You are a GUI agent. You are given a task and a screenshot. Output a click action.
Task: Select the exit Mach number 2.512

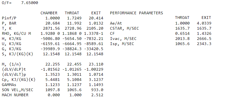[98, 95]
